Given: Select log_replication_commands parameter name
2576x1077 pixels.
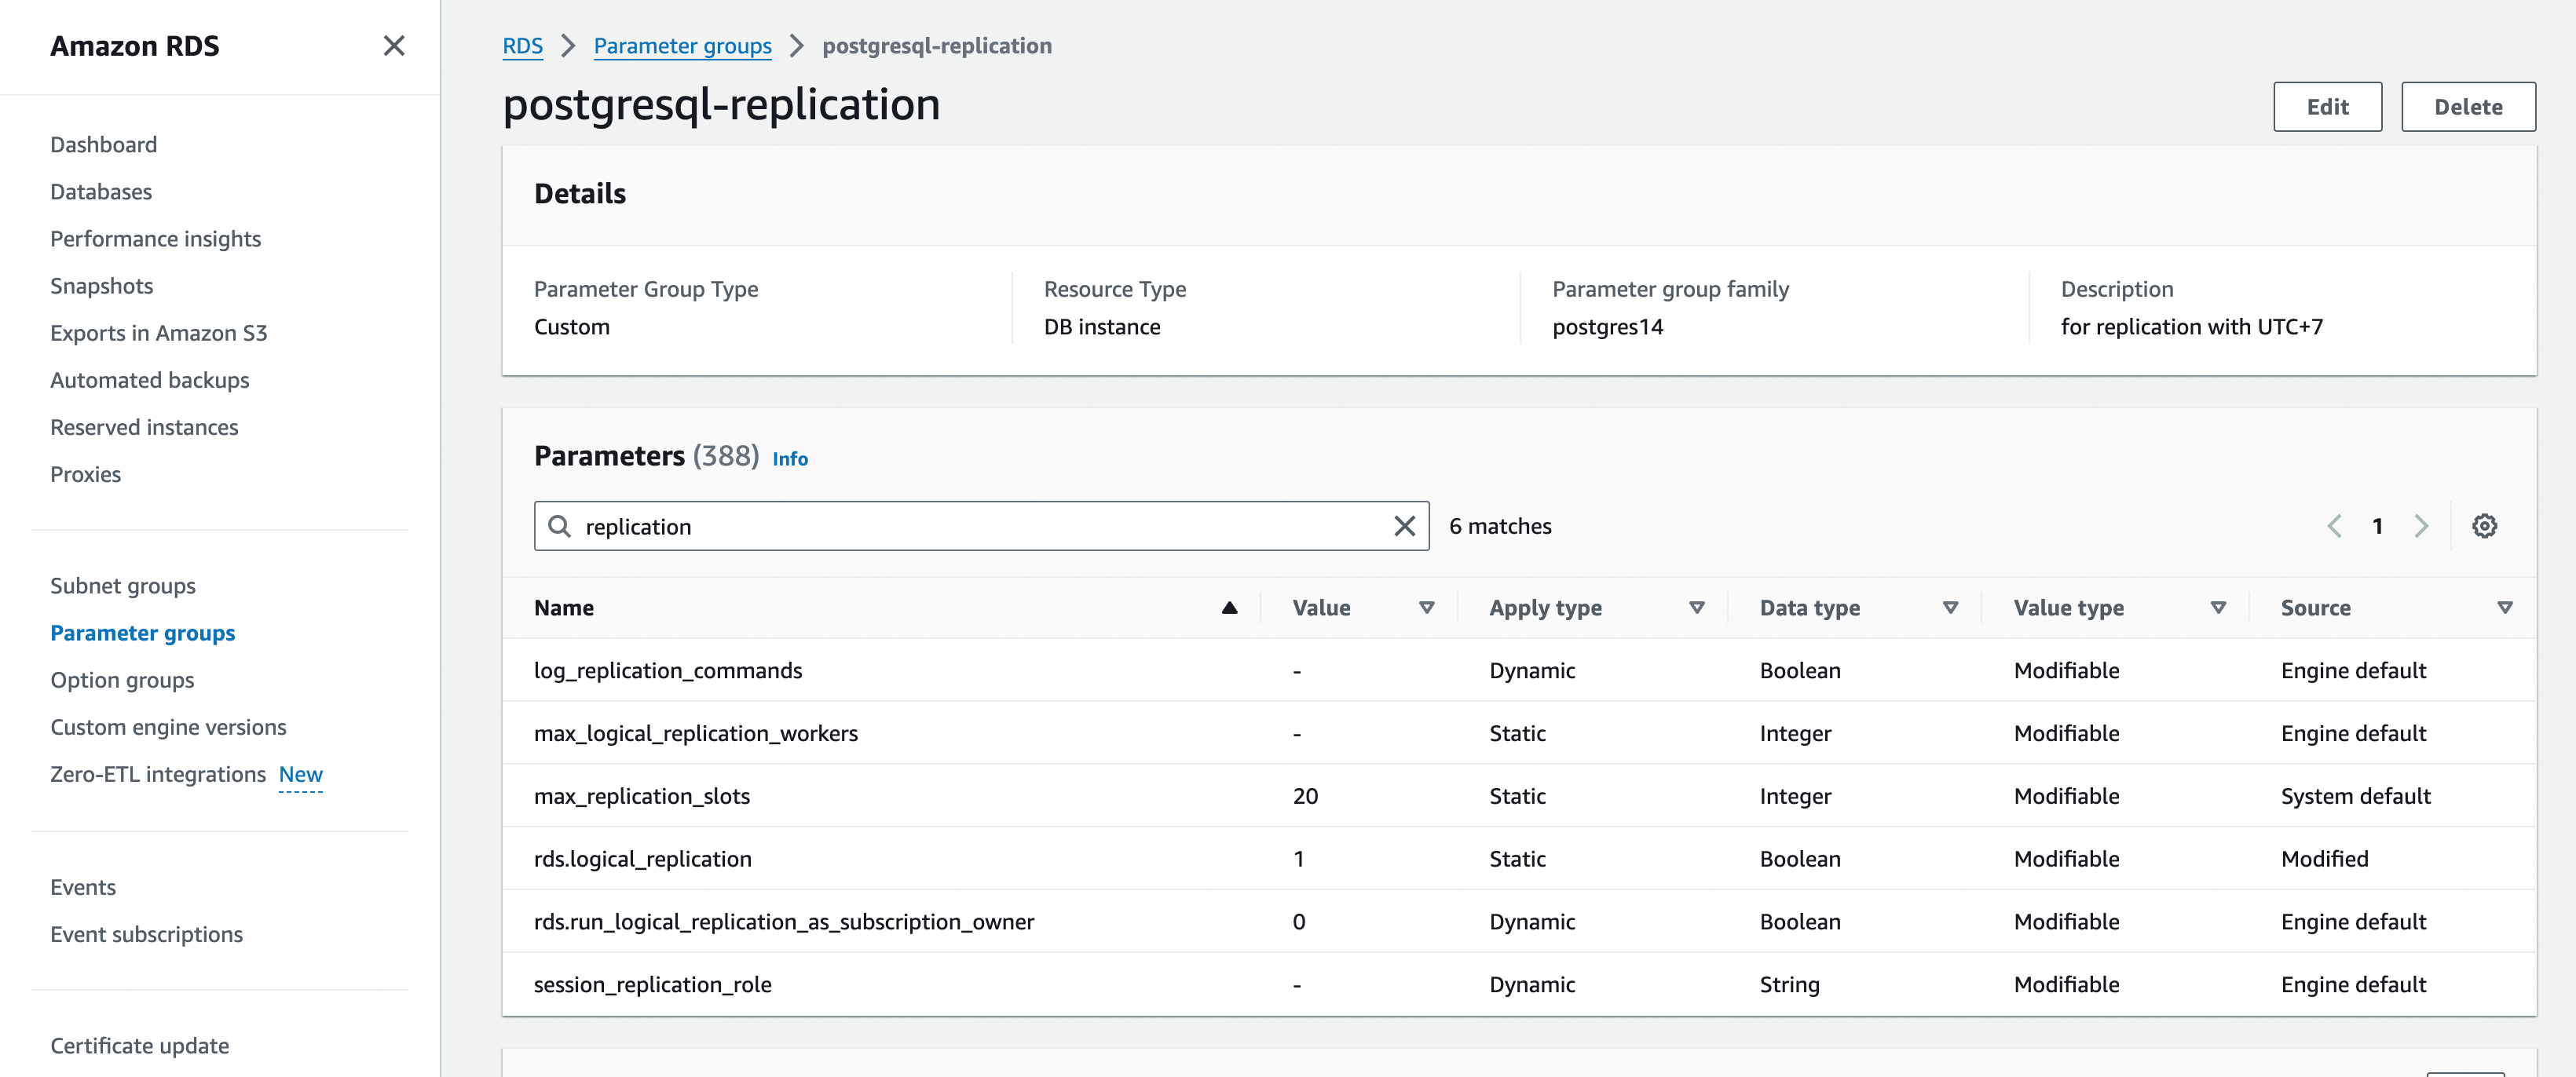Looking at the screenshot, I should pos(667,670).
